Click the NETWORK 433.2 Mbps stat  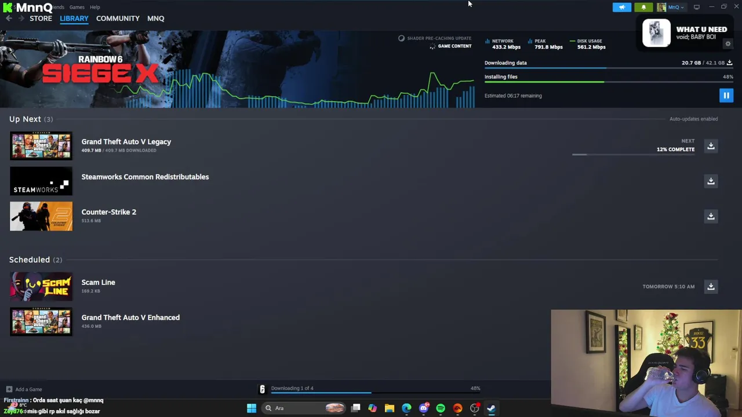coord(503,44)
